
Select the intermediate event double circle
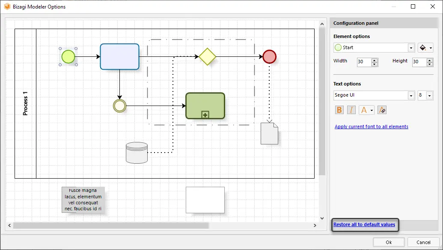[119, 106]
